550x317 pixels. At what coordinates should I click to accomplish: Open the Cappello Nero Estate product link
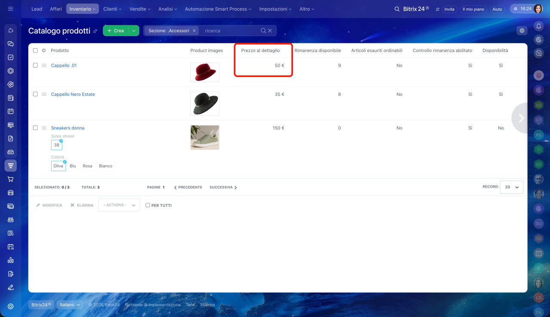[73, 94]
